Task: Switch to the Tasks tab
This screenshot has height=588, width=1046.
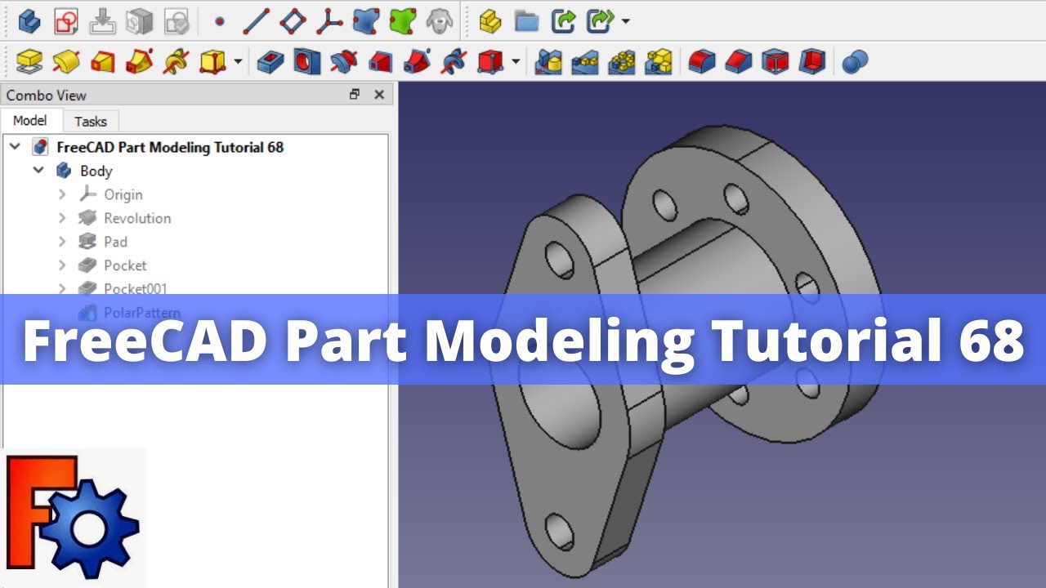Action: 91,121
